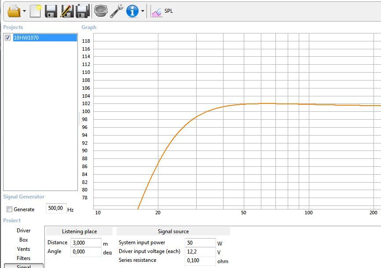Edit the listening Angle field
The width and height of the screenshot is (381, 268).
[x=86, y=251]
